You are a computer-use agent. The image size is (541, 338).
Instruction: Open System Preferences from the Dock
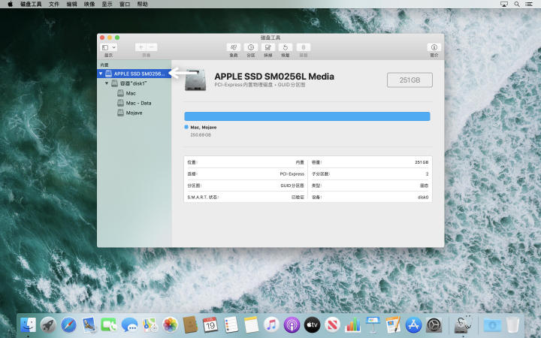coord(434,325)
